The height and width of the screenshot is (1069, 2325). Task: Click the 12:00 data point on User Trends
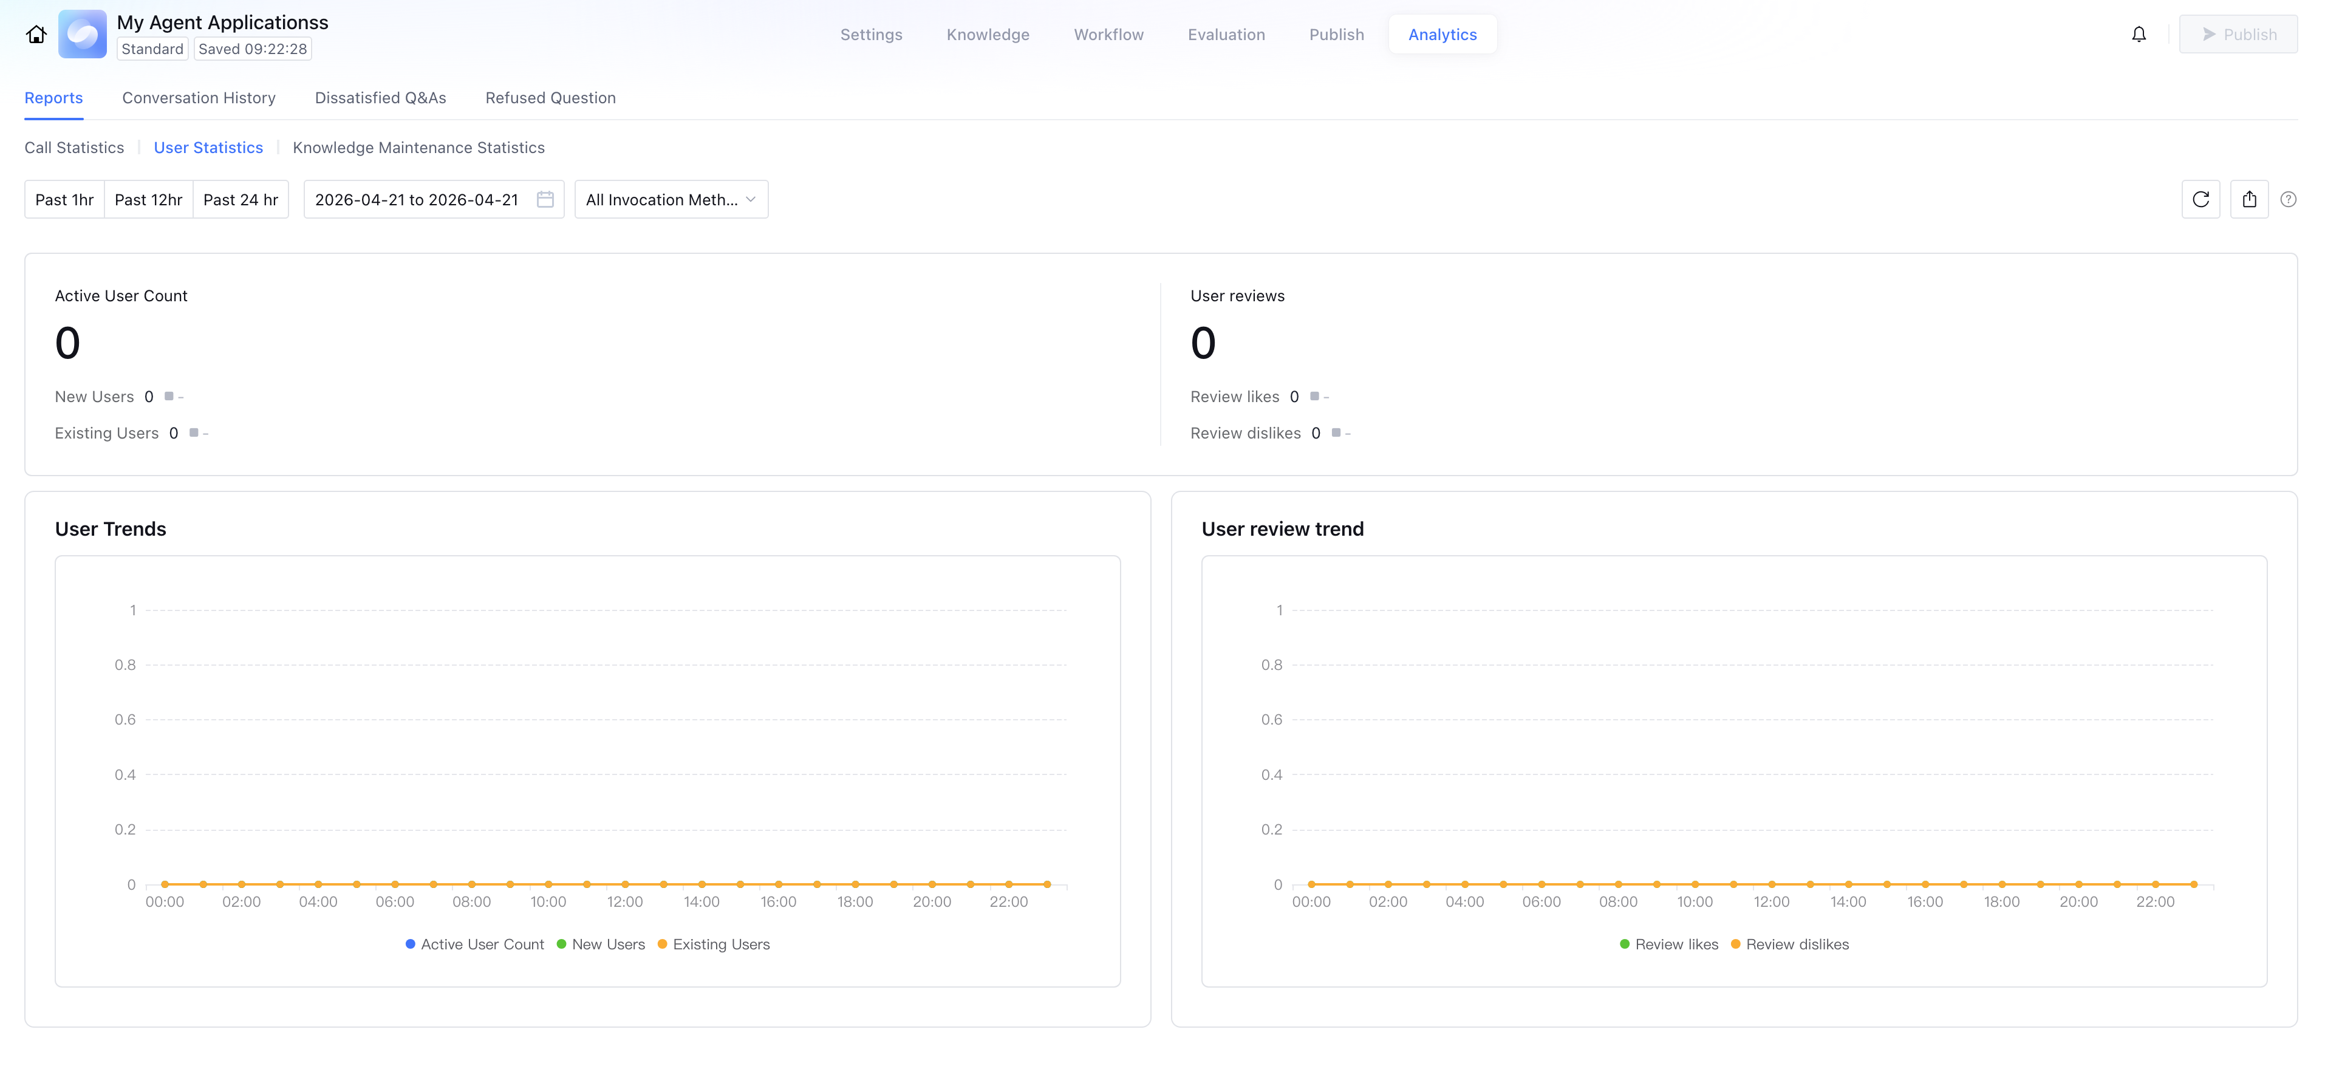point(624,884)
